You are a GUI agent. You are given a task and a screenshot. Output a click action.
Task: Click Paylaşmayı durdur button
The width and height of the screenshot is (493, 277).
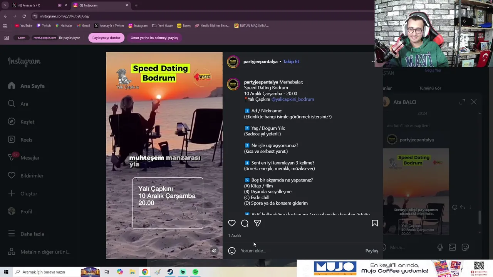click(x=106, y=38)
